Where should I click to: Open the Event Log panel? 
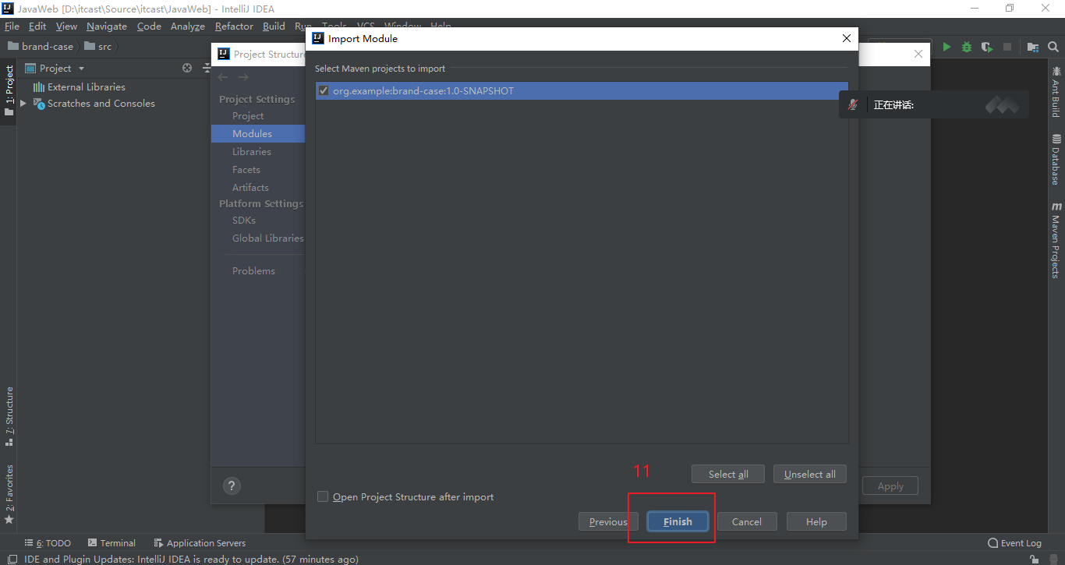coord(1014,543)
